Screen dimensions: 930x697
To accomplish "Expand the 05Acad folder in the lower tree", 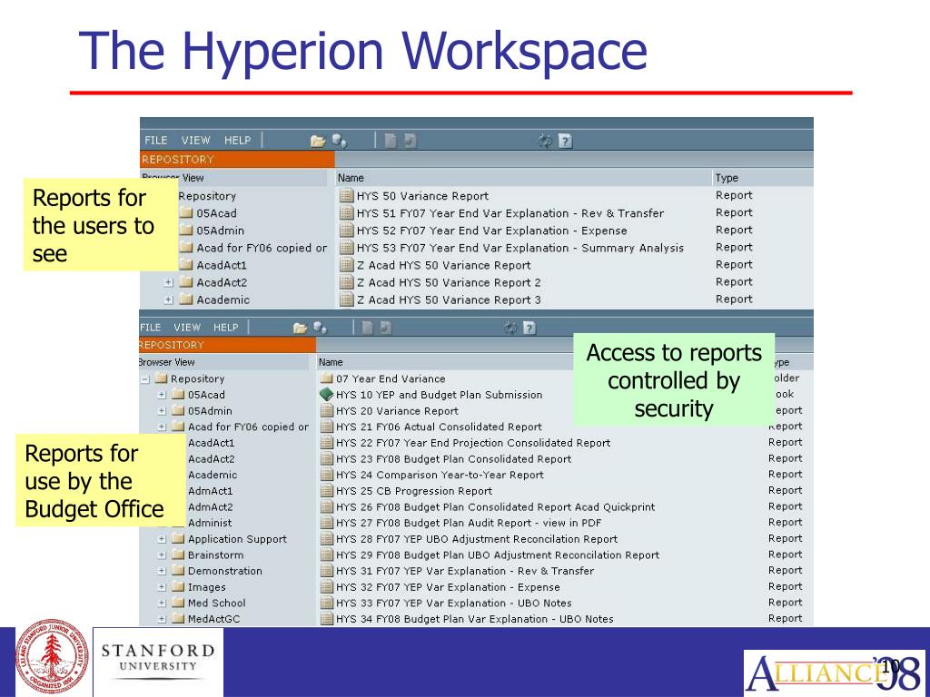I will [162, 395].
